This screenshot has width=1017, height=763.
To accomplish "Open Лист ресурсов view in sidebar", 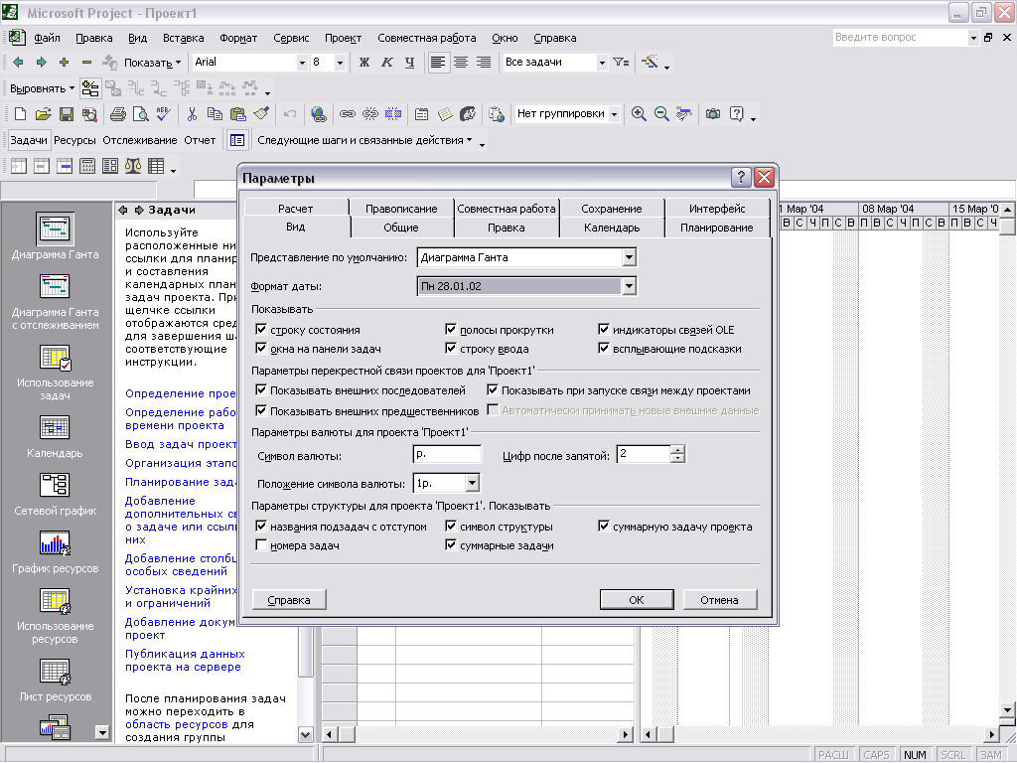I will [x=56, y=681].
